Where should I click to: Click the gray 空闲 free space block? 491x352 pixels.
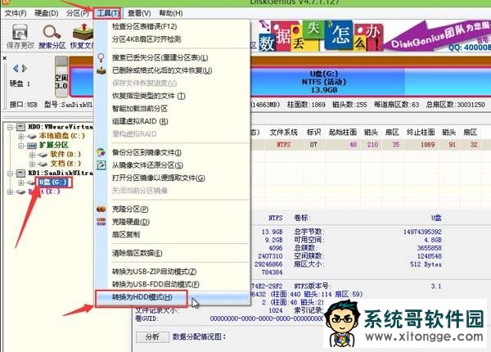point(61,77)
